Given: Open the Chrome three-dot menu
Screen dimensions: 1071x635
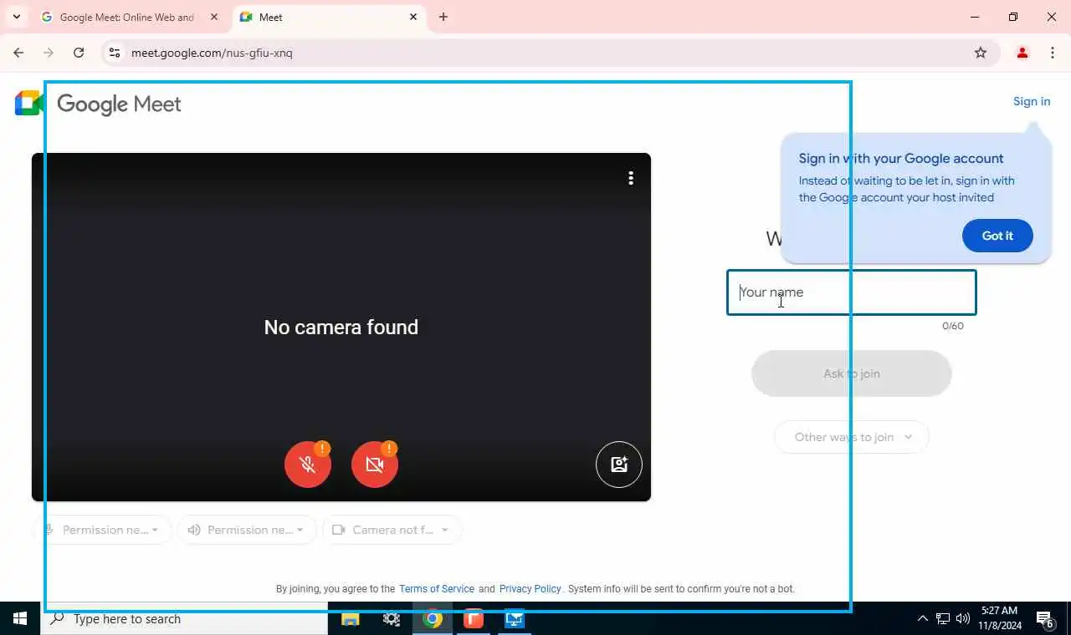Looking at the screenshot, I should 1053,53.
